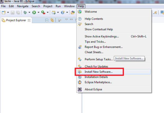Click the Eclipse icon in title bar
164x113 pixels.
(2, 2)
